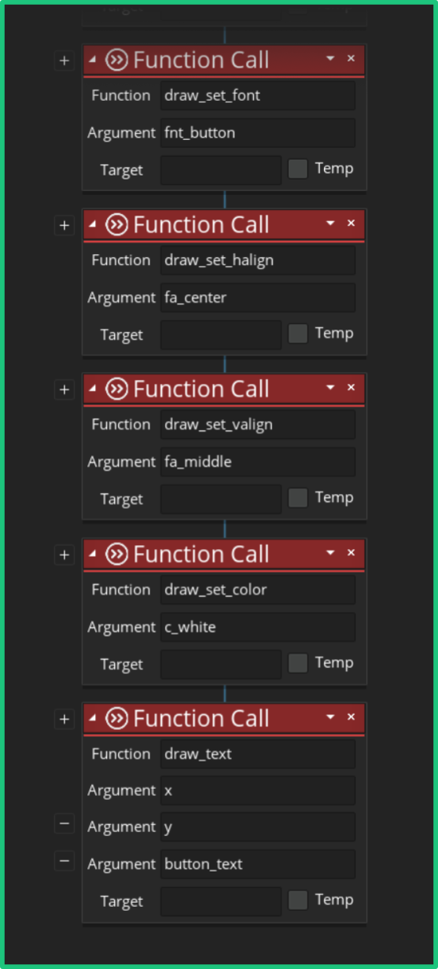The width and height of the screenshot is (438, 969).
Task: Click the c_white argument field
Action: tap(258, 627)
